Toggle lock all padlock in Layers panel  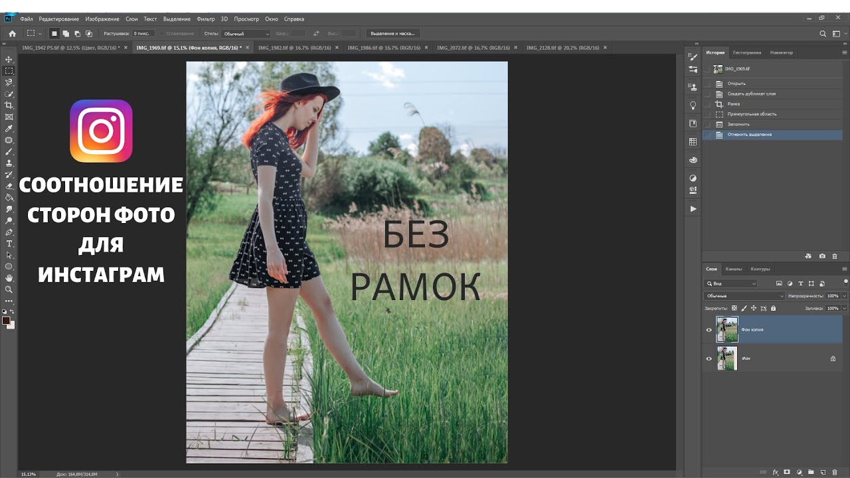pyautogui.click(x=773, y=308)
